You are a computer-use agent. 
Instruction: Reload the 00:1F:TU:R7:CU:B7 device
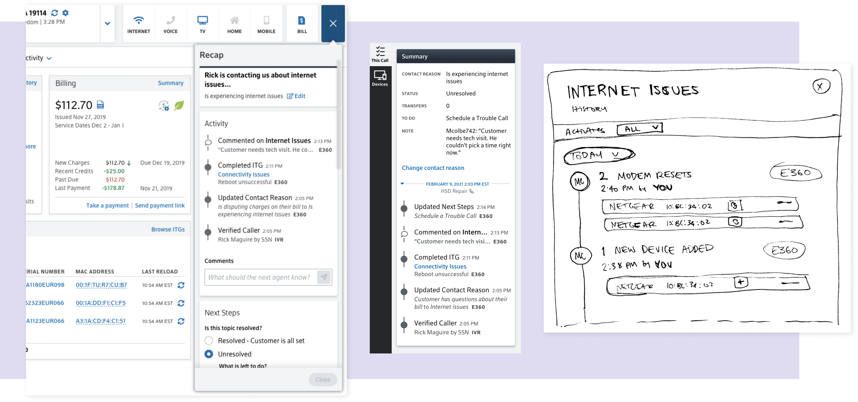(x=181, y=285)
